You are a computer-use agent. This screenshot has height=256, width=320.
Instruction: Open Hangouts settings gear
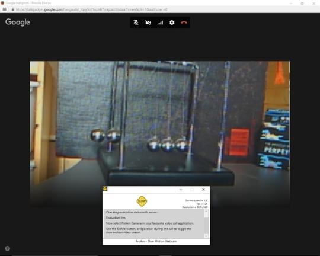[x=172, y=23]
